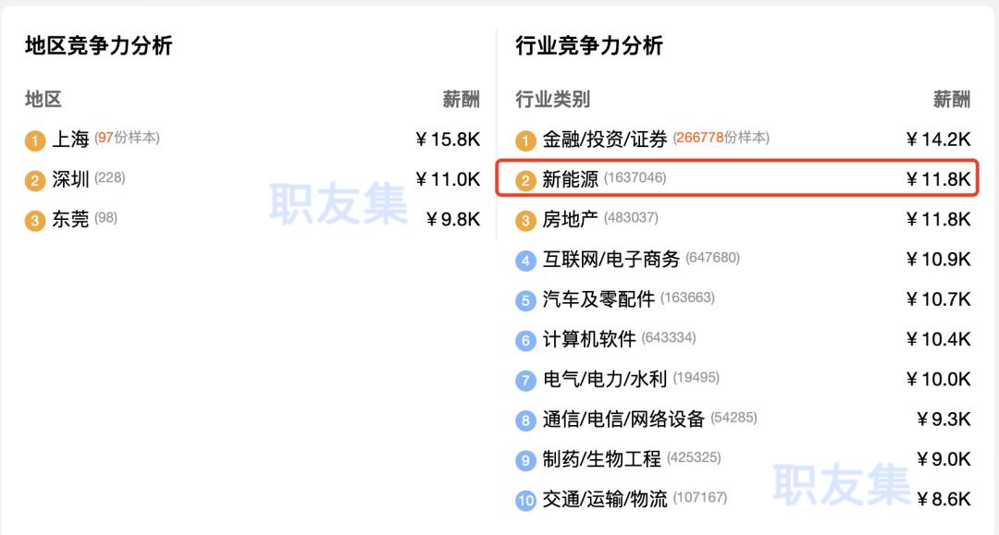The width and height of the screenshot is (999, 535).
Task: Click the rank 3 badge beside 东莞
Action: click(35, 221)
